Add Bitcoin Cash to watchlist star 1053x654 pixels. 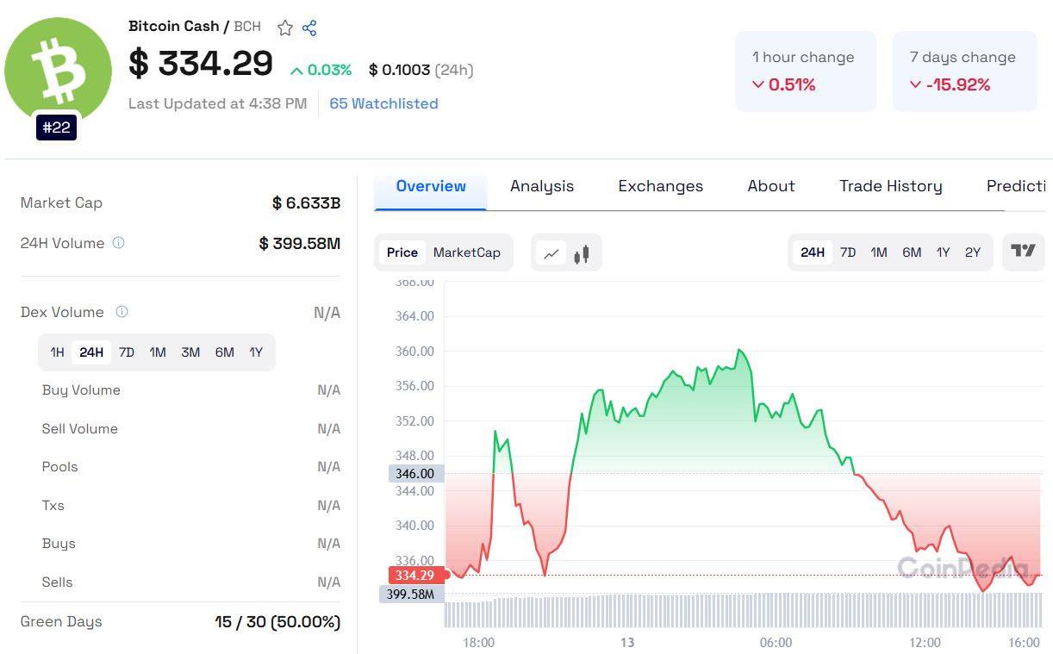click(285, 28)
